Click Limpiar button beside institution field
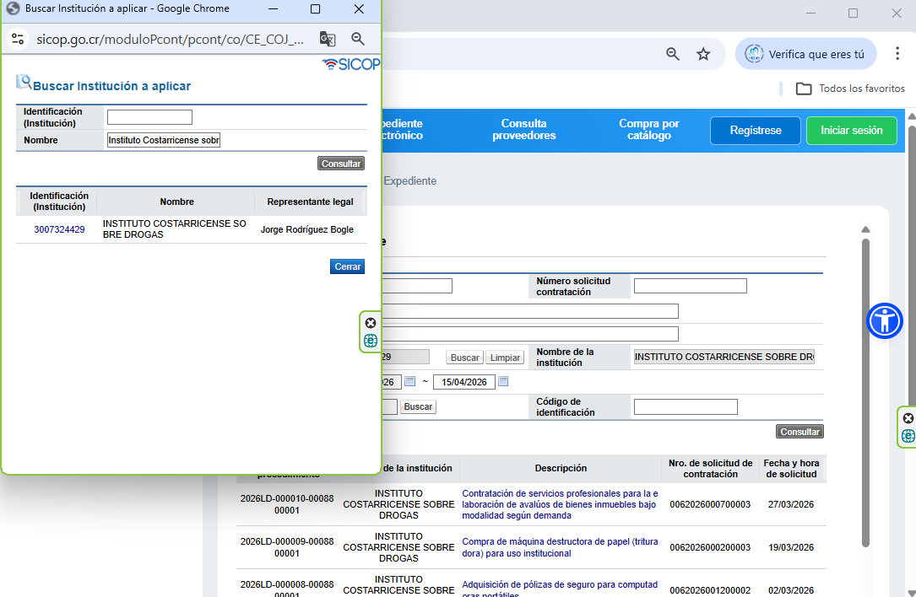916x597 pixels. point(505,358)
